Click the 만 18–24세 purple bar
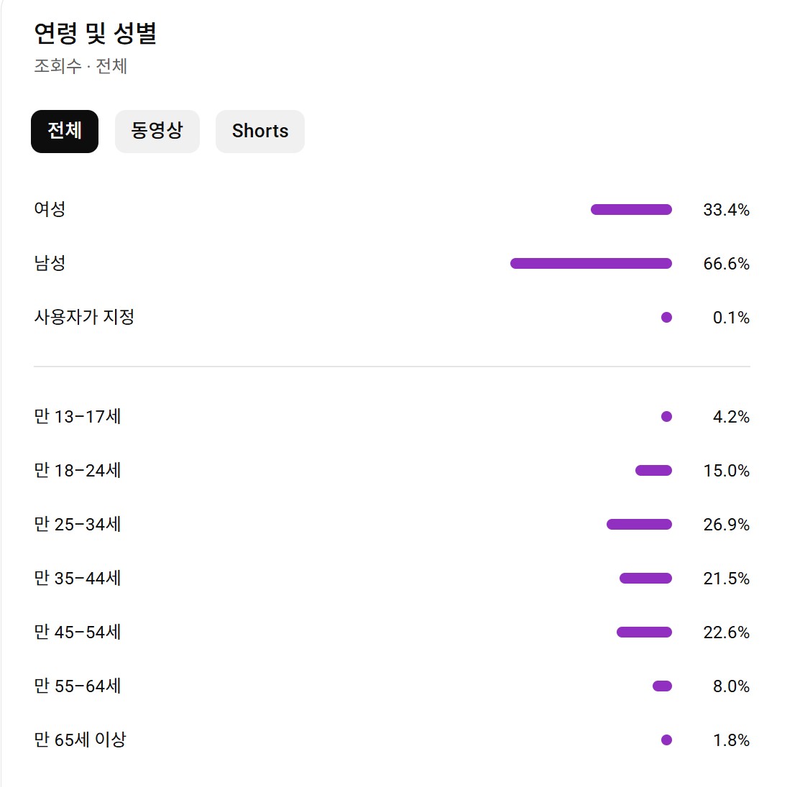The image size is (805, 787). click(x=653, y=471)
